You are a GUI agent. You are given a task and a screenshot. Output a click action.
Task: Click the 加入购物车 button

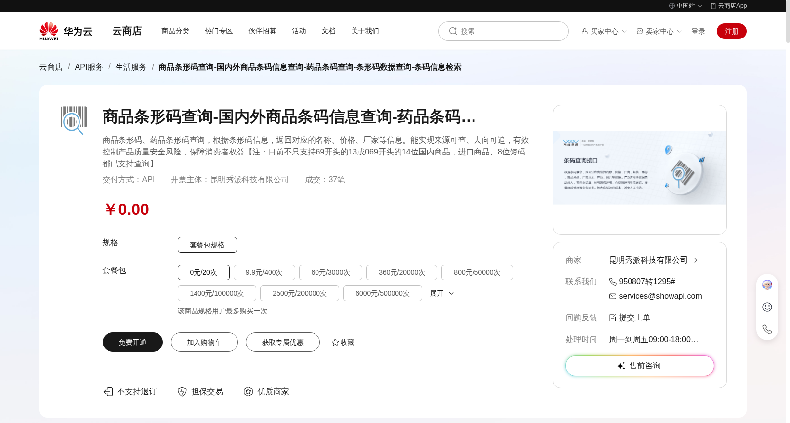click(204, 342)
